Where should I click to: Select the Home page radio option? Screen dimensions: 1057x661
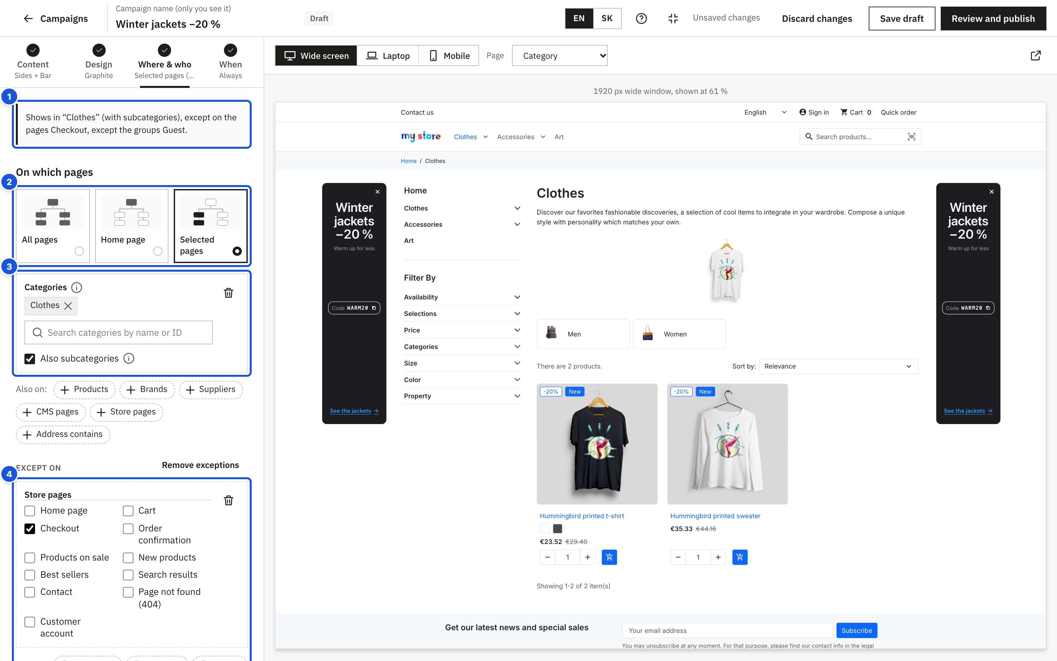pyautogui.click(x=158, y=252)
